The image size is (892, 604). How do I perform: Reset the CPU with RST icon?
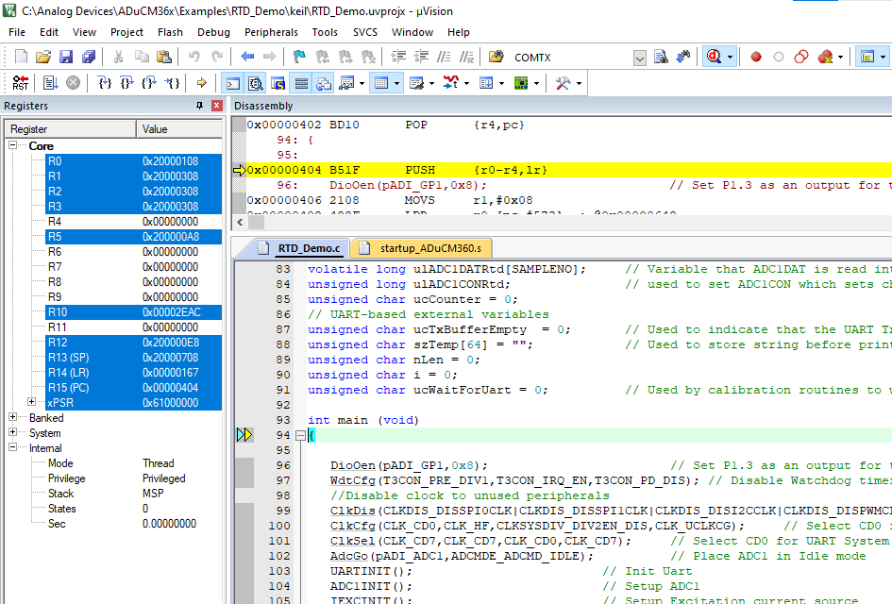[21, 83]
